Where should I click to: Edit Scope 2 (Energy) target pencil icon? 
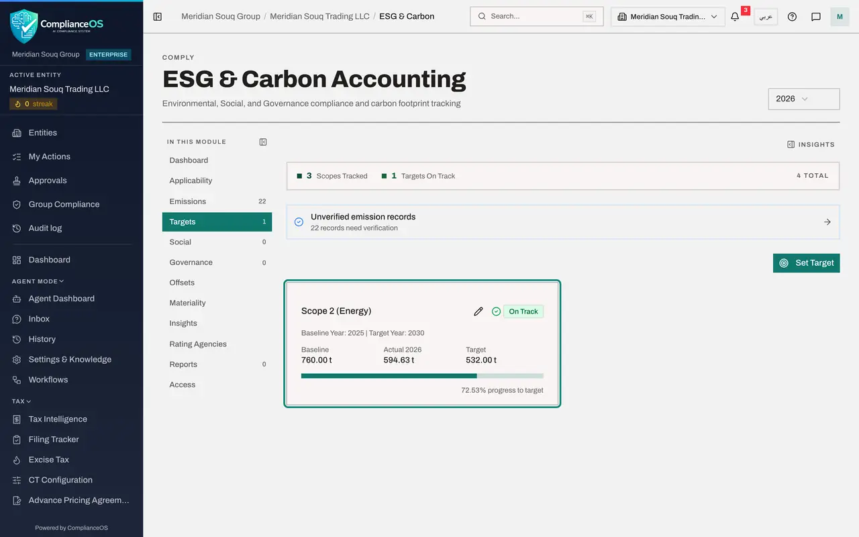point(478,311)
